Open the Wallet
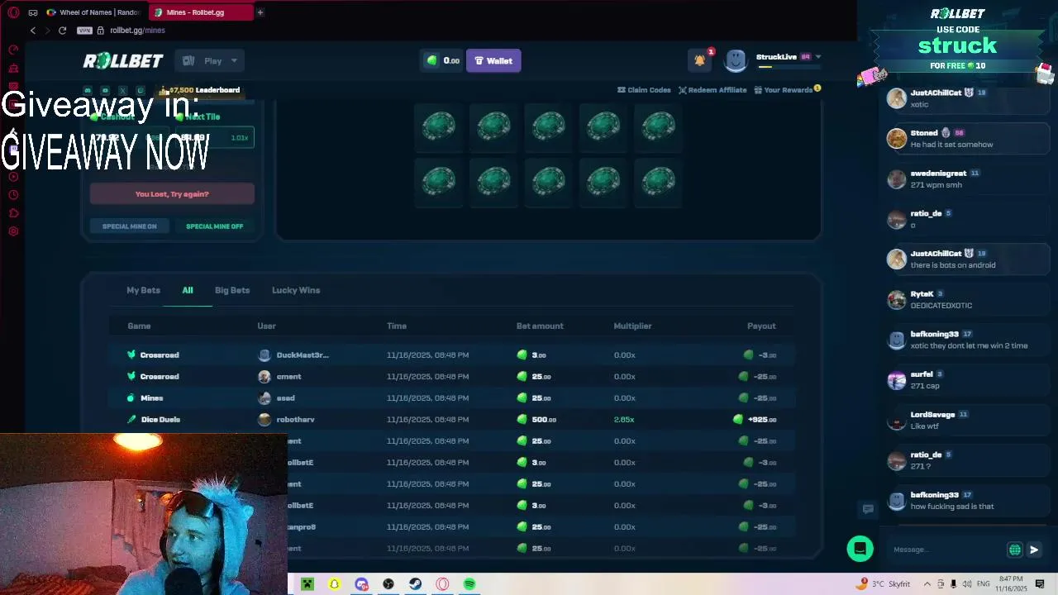Viewport: 1058px width, 595px height. coord(493,61)
